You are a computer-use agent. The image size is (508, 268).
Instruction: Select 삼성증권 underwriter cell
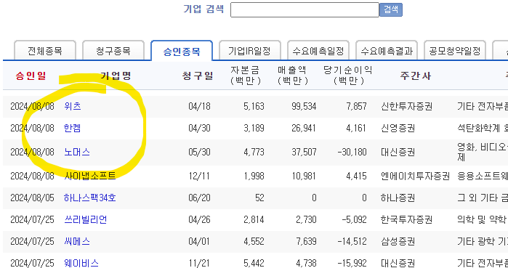tap(398, 241)
